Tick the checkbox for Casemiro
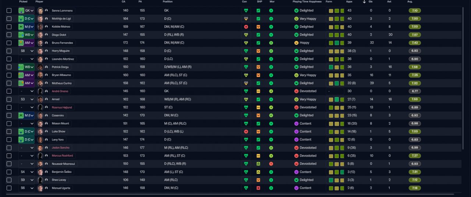 pos(9,116)
